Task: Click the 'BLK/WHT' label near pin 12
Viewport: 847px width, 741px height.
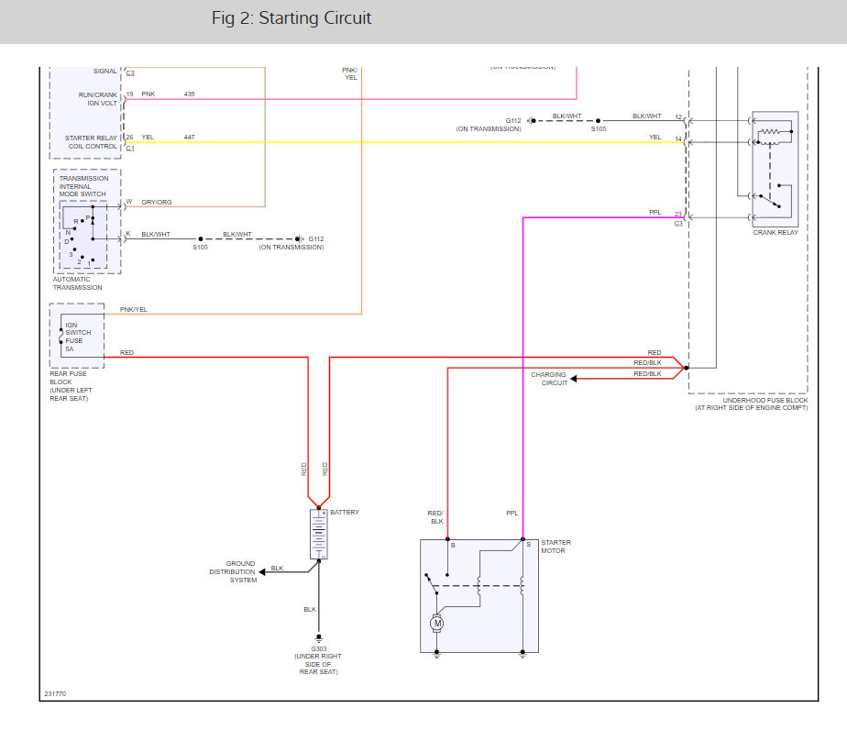Action: click(646, 116)
